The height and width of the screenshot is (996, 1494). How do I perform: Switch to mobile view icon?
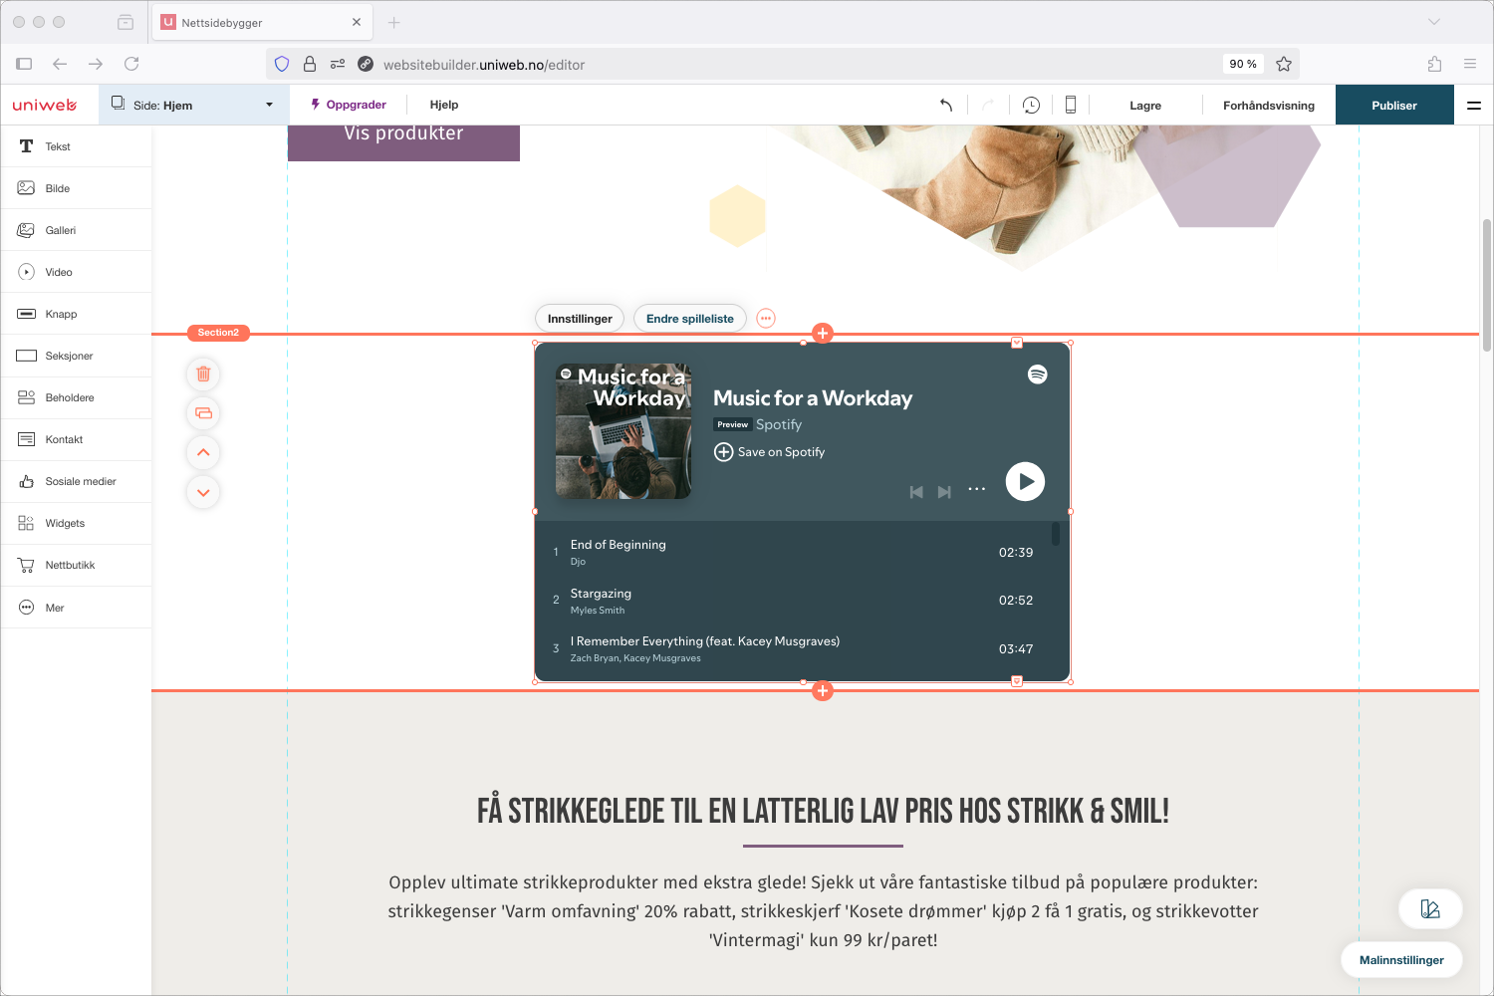[1071, 105]
